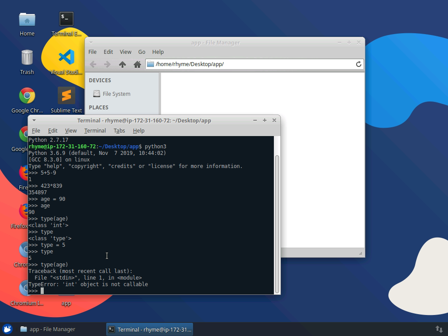Select File System in the file manager sidebar
This screenshot has width=448, height=336.
pyautogui.click(x=113, y=94)
